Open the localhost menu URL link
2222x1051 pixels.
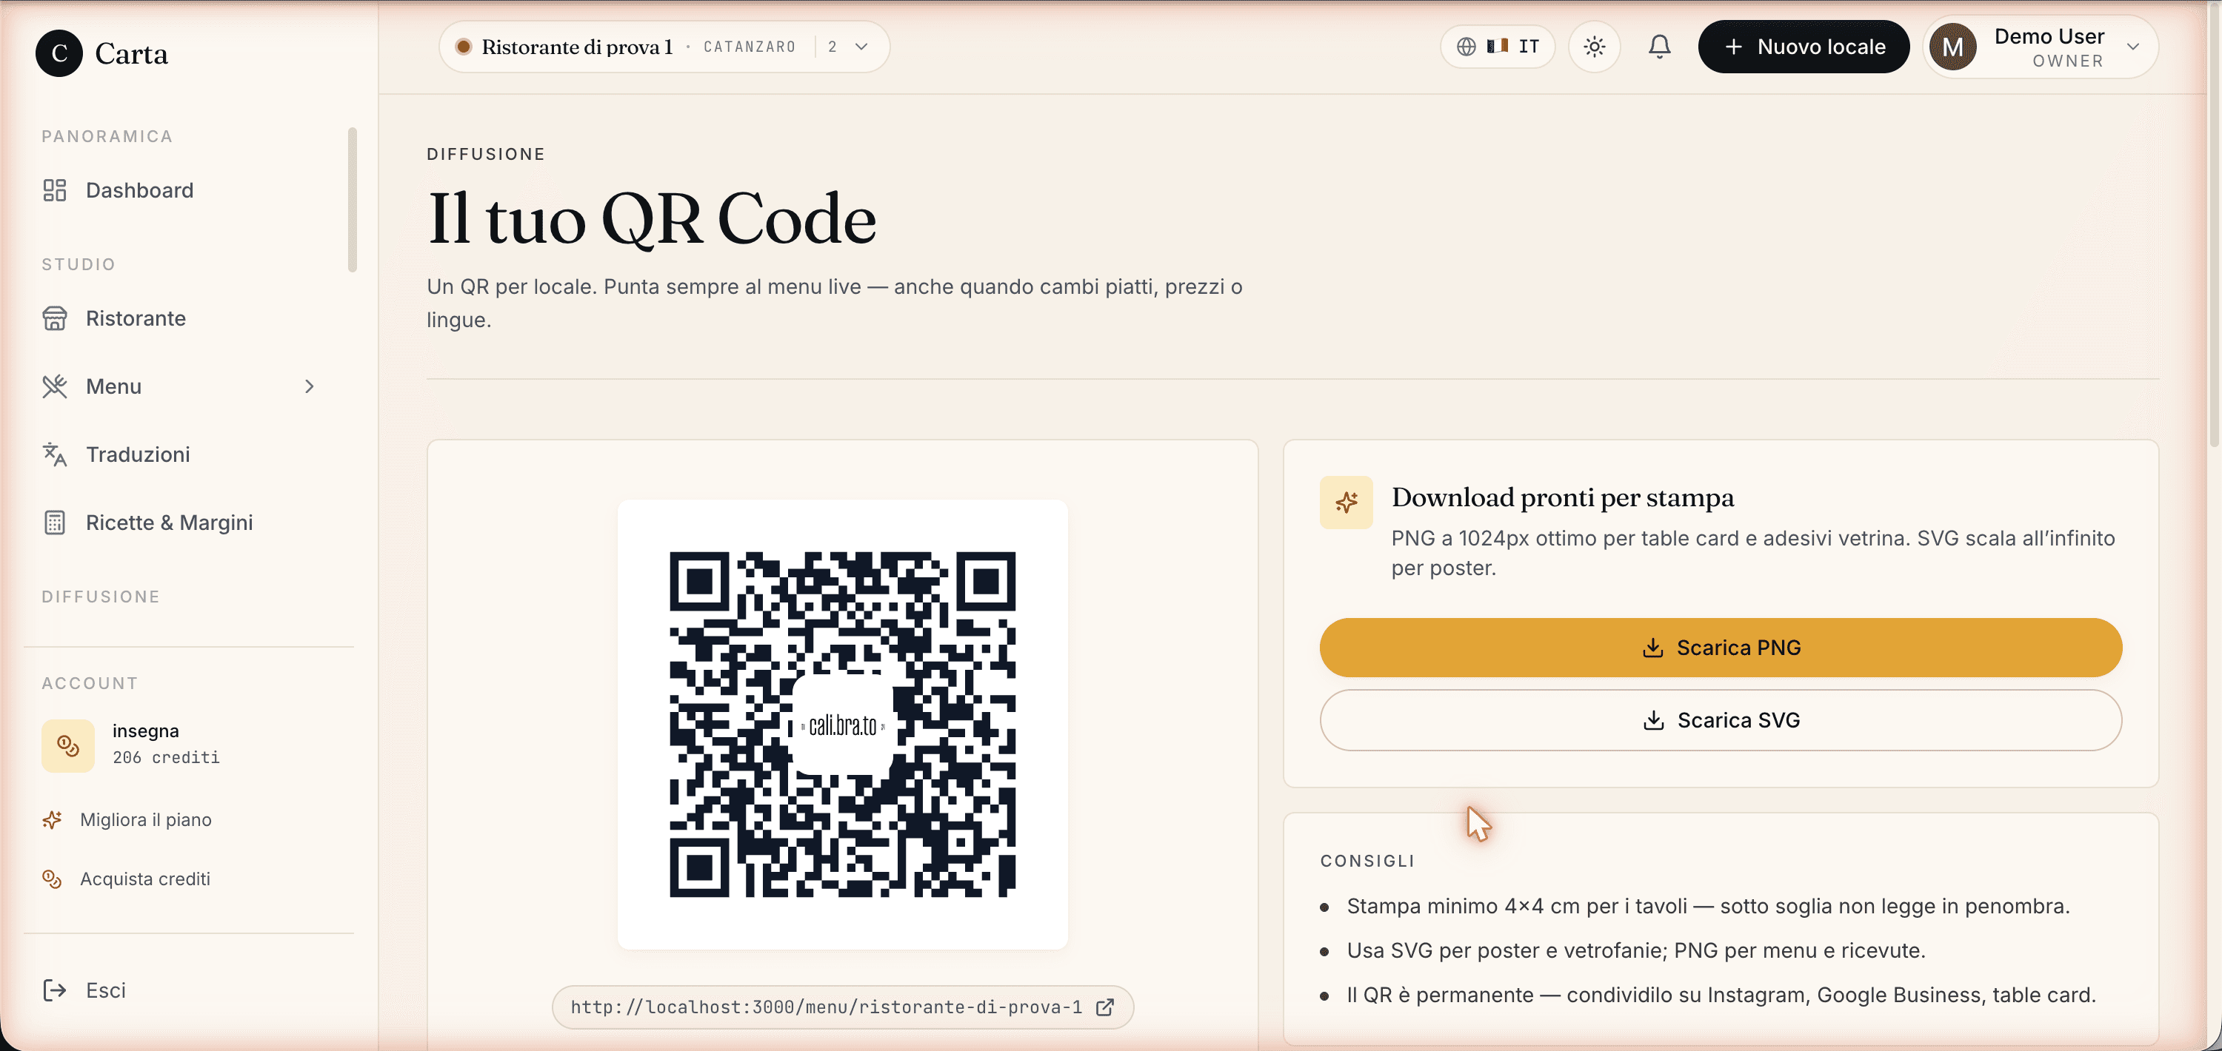point(842,1007)
